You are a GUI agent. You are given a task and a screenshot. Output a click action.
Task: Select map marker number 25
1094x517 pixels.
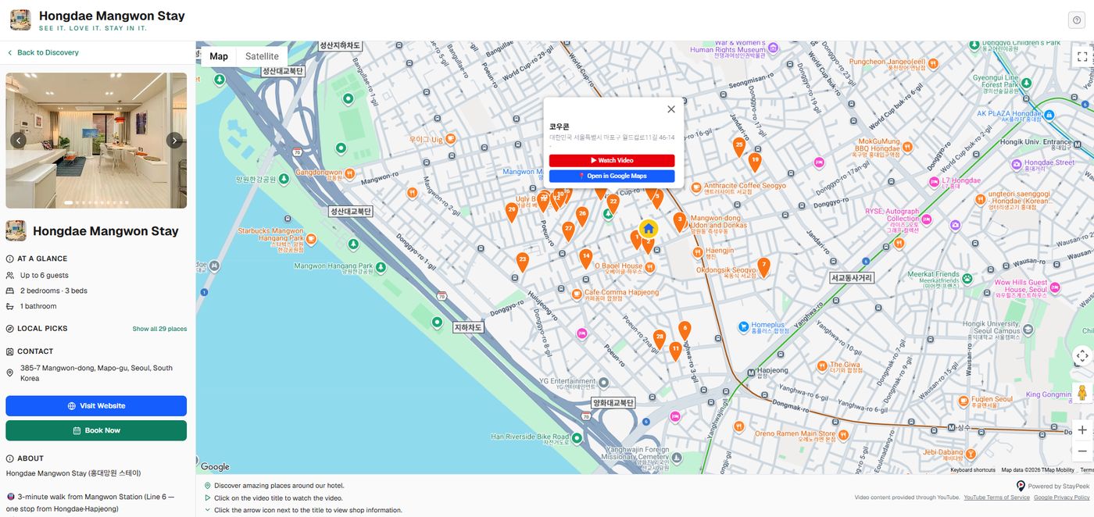[738, 146]
